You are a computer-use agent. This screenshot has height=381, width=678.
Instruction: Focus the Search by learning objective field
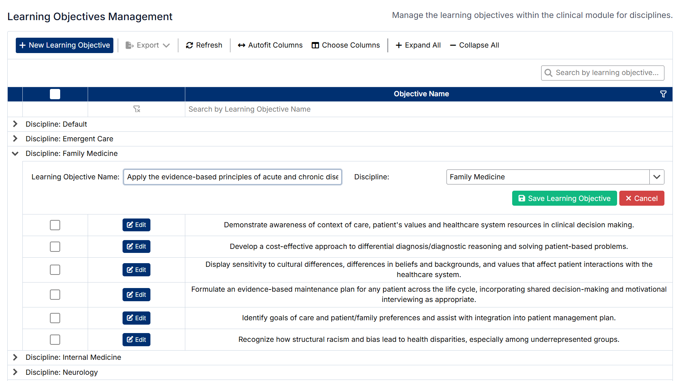click(606, 73)
